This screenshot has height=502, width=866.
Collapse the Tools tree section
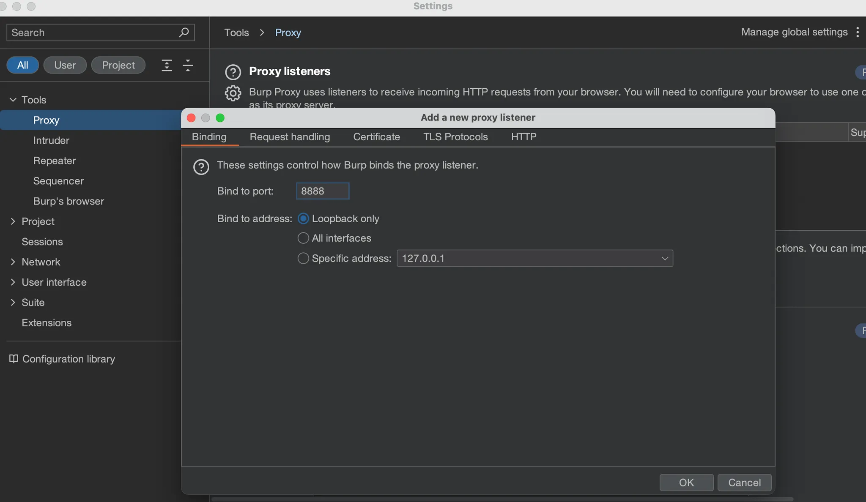13,100
